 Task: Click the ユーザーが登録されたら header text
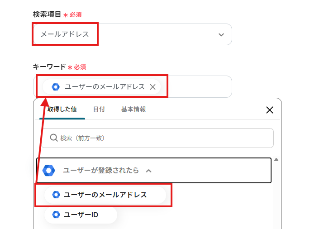[100, 171]
